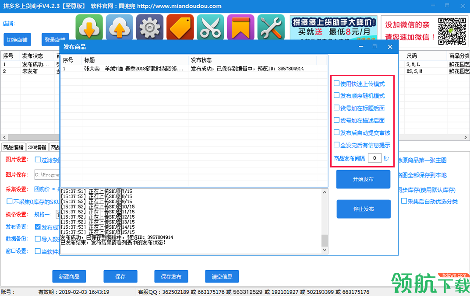Check 货号加在标题后面 option
470x296 pixels.
[x=336, y=108]
